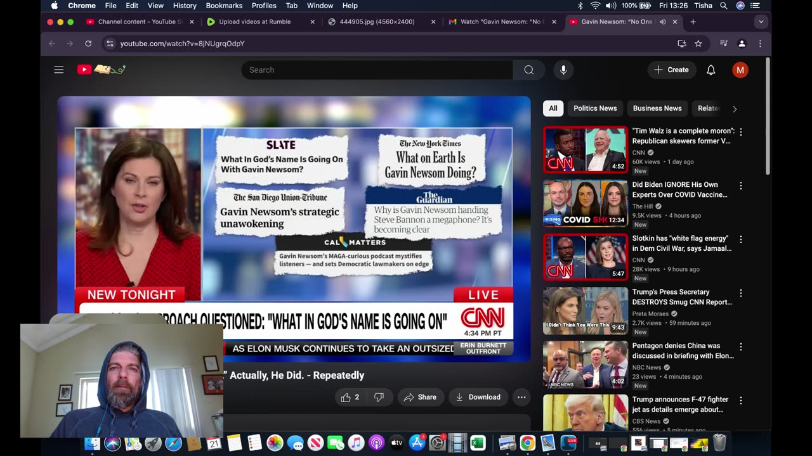Open Safari from the Dock
The height and width of the screenshot is (456, 812).
(x=173, y=443)
